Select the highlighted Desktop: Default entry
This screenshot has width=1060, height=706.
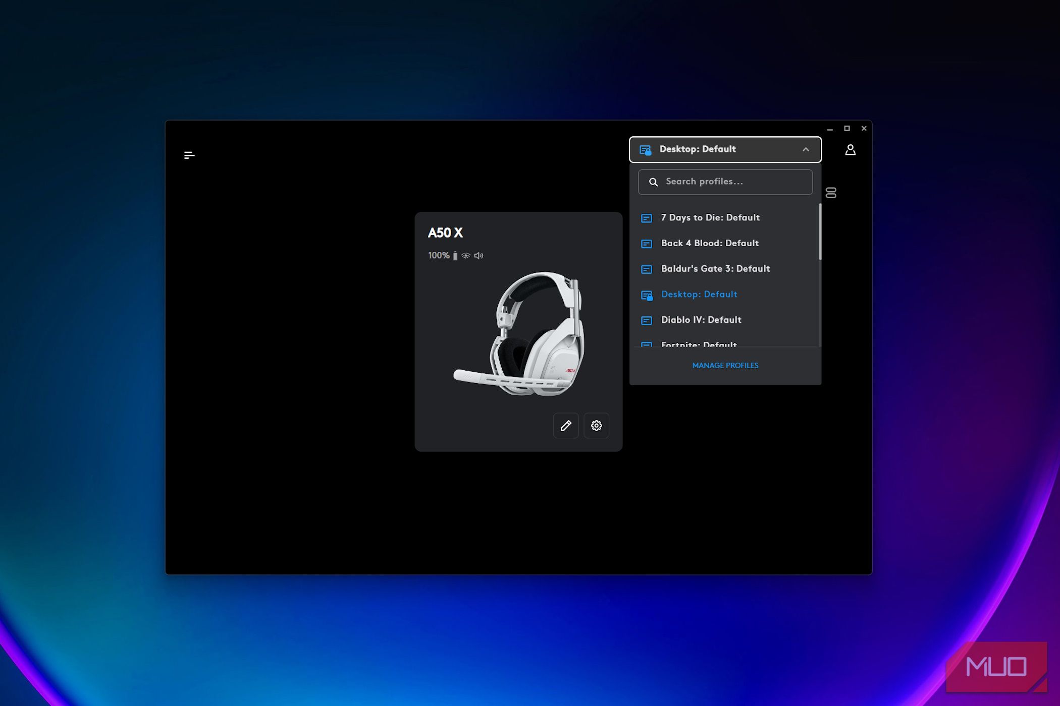tap(699, 294)
